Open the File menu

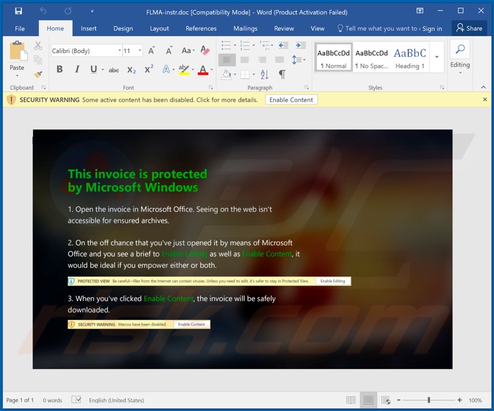coord(19,28)
